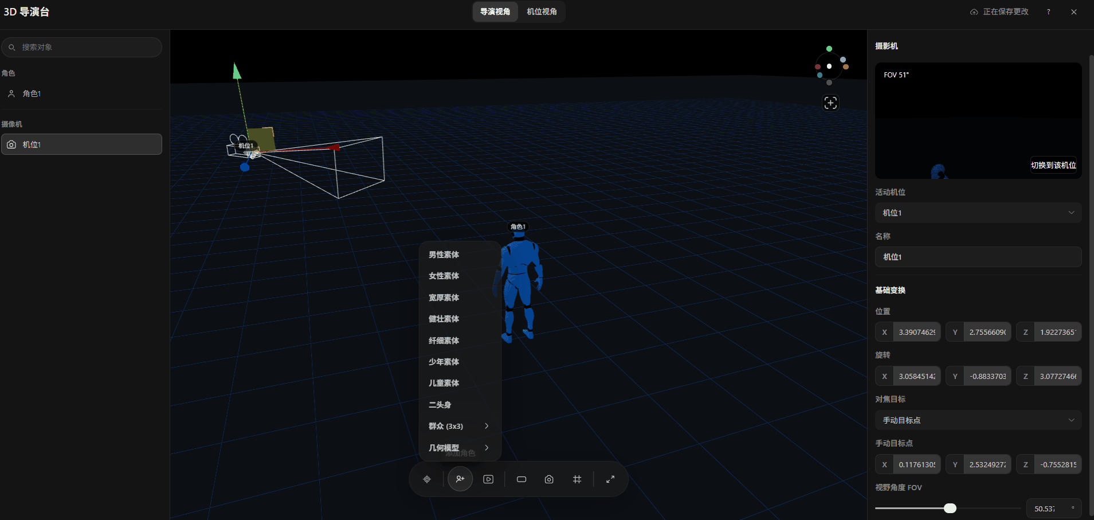Open the 活动机位 dropdown showing 机位1

[978, 213]
